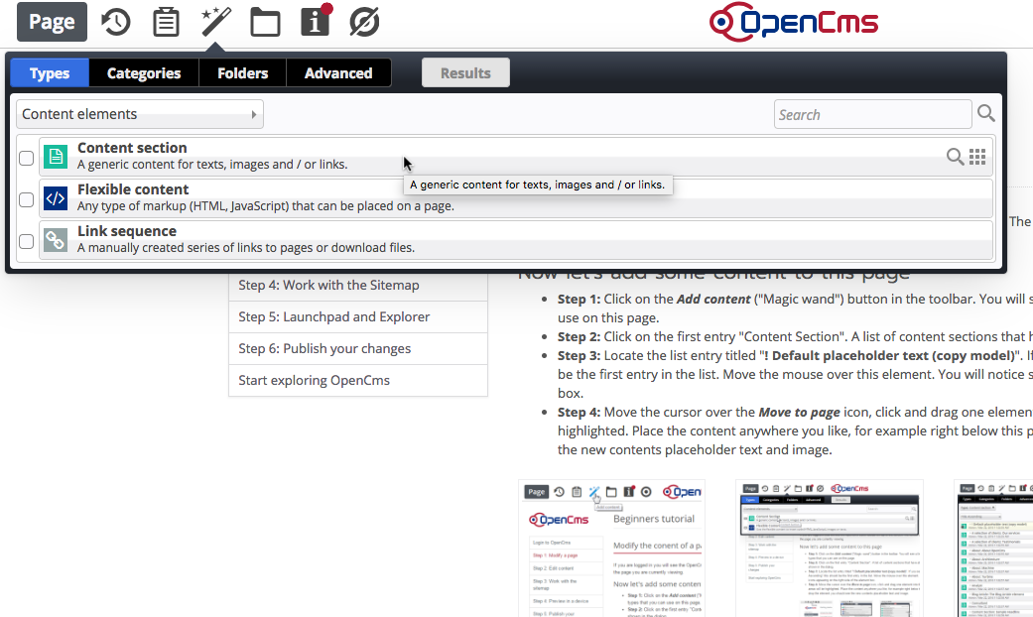
Task: Open the clipboard icon in toolbar
Action: point(166,22)
